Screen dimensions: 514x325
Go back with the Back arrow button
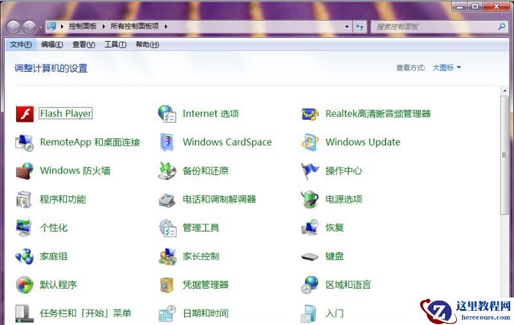coord(13,27)
